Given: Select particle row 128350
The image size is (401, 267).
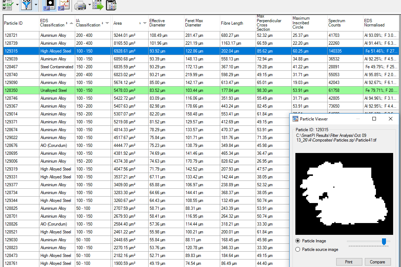Looking at the screenshot, I should (201, 91).
